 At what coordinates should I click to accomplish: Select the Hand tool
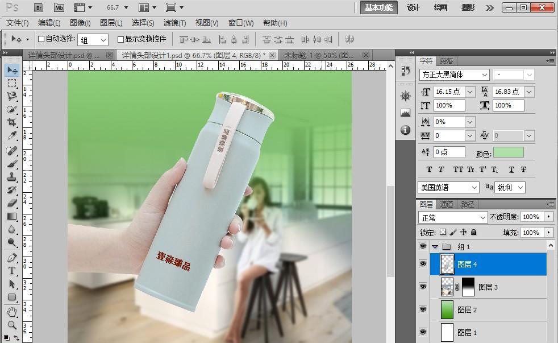pyautogui.click(x=12, y=312)
